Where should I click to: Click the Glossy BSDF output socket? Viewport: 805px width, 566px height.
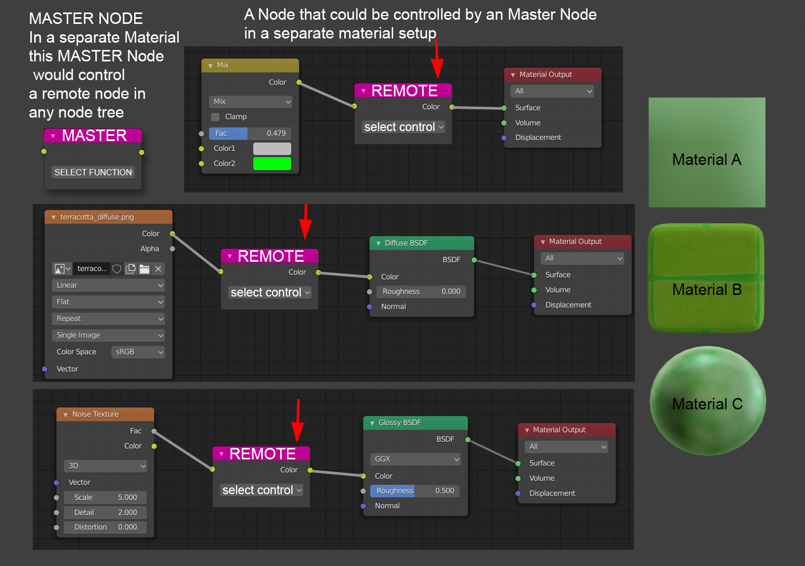(468, 440)
